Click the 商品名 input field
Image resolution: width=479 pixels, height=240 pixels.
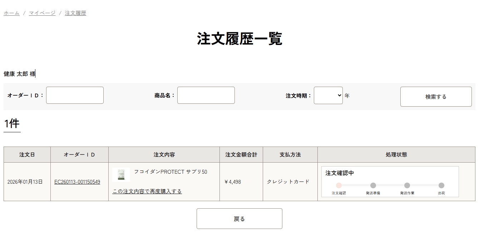point(206,95)
